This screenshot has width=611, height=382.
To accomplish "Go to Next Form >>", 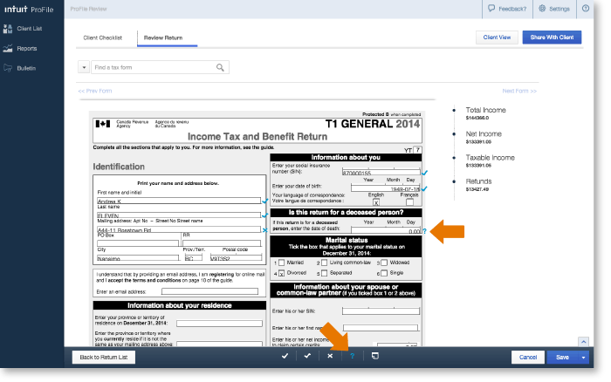I will click(519, 91).
